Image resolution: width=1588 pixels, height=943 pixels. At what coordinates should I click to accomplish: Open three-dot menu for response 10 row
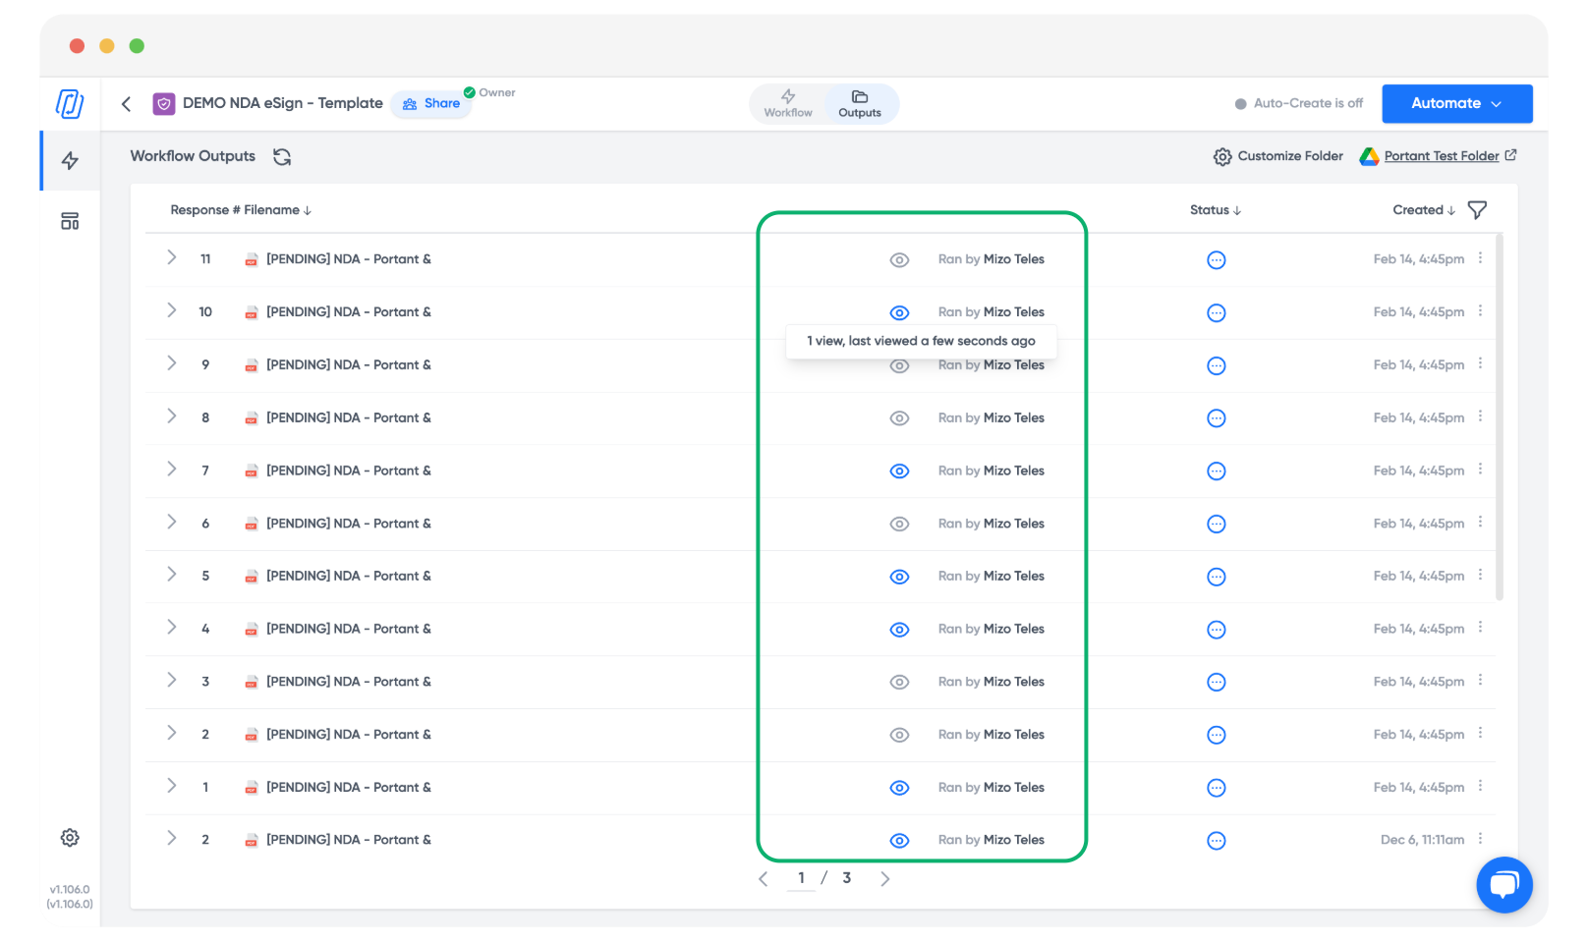pyautogui.click(x=1480, y=311)
